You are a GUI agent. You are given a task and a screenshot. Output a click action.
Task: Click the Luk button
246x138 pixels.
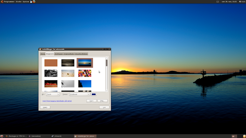pos(104,107)
